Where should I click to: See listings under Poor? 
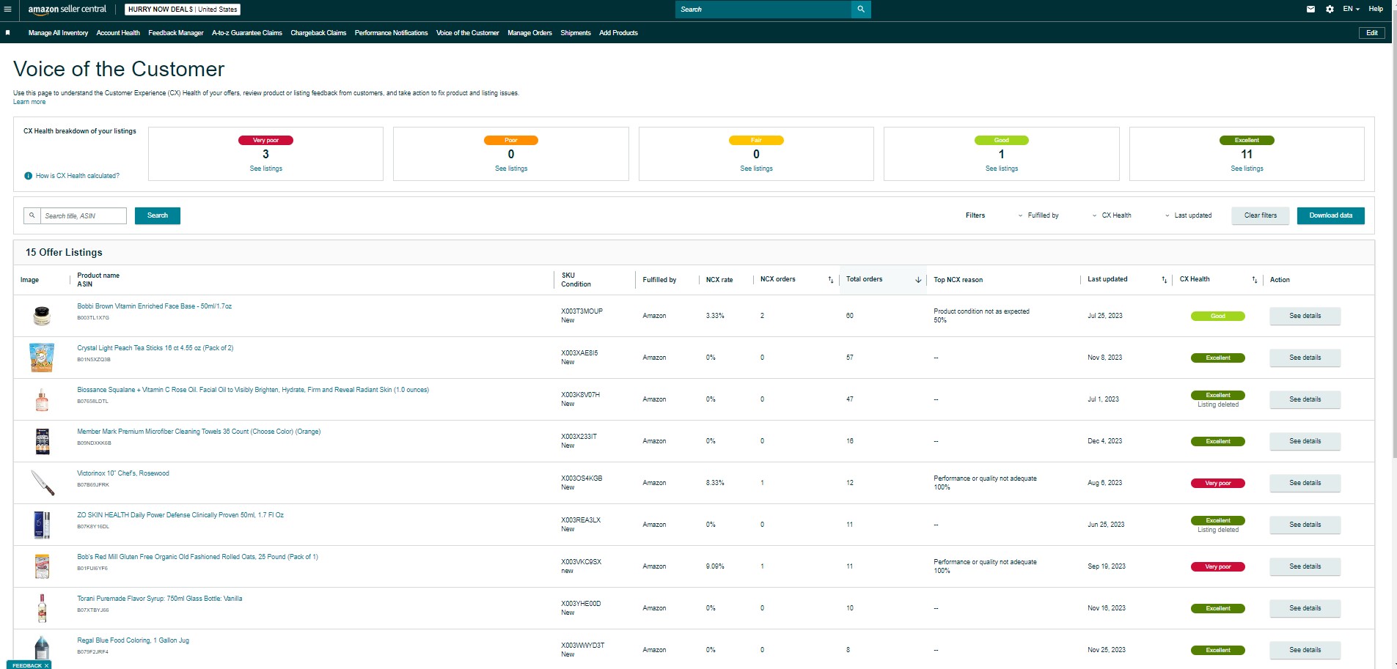[x=511, y=169]
